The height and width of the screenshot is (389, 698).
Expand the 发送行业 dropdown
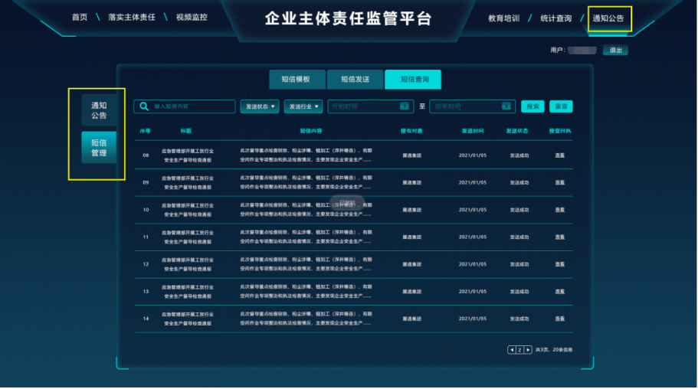(x=303, y=106)
